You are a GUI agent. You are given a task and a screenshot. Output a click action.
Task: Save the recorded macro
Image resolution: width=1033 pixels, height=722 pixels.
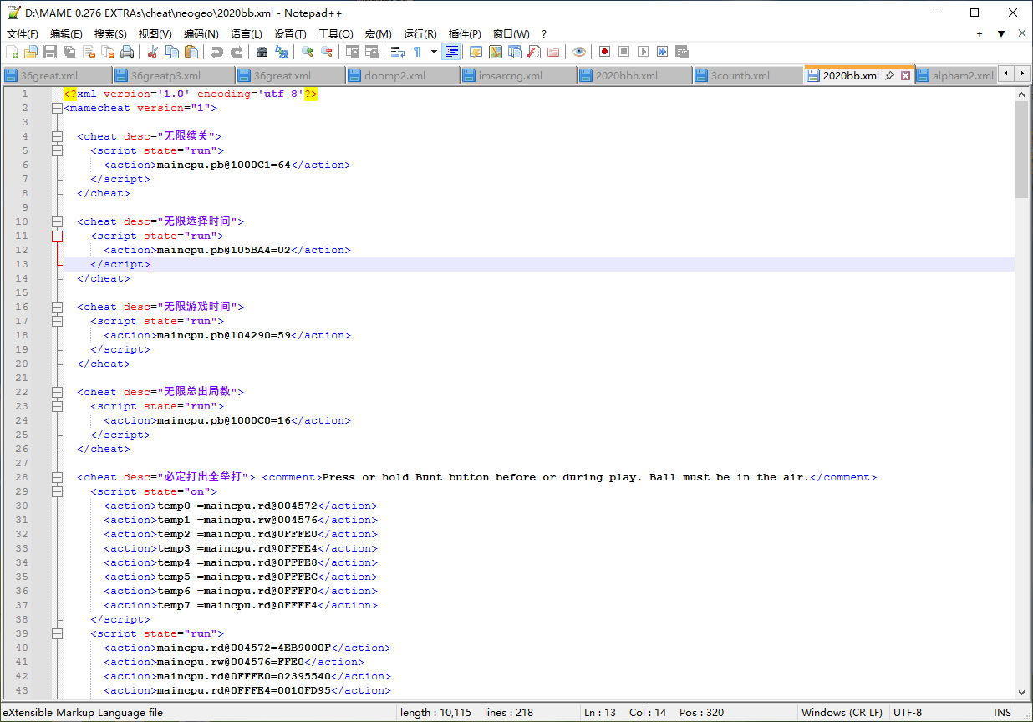coord(681,52)
